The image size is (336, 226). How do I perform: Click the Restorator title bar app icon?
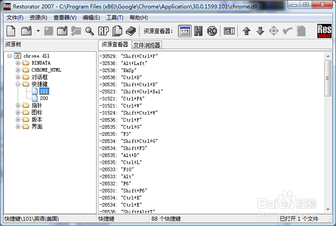tap(7, 7)
